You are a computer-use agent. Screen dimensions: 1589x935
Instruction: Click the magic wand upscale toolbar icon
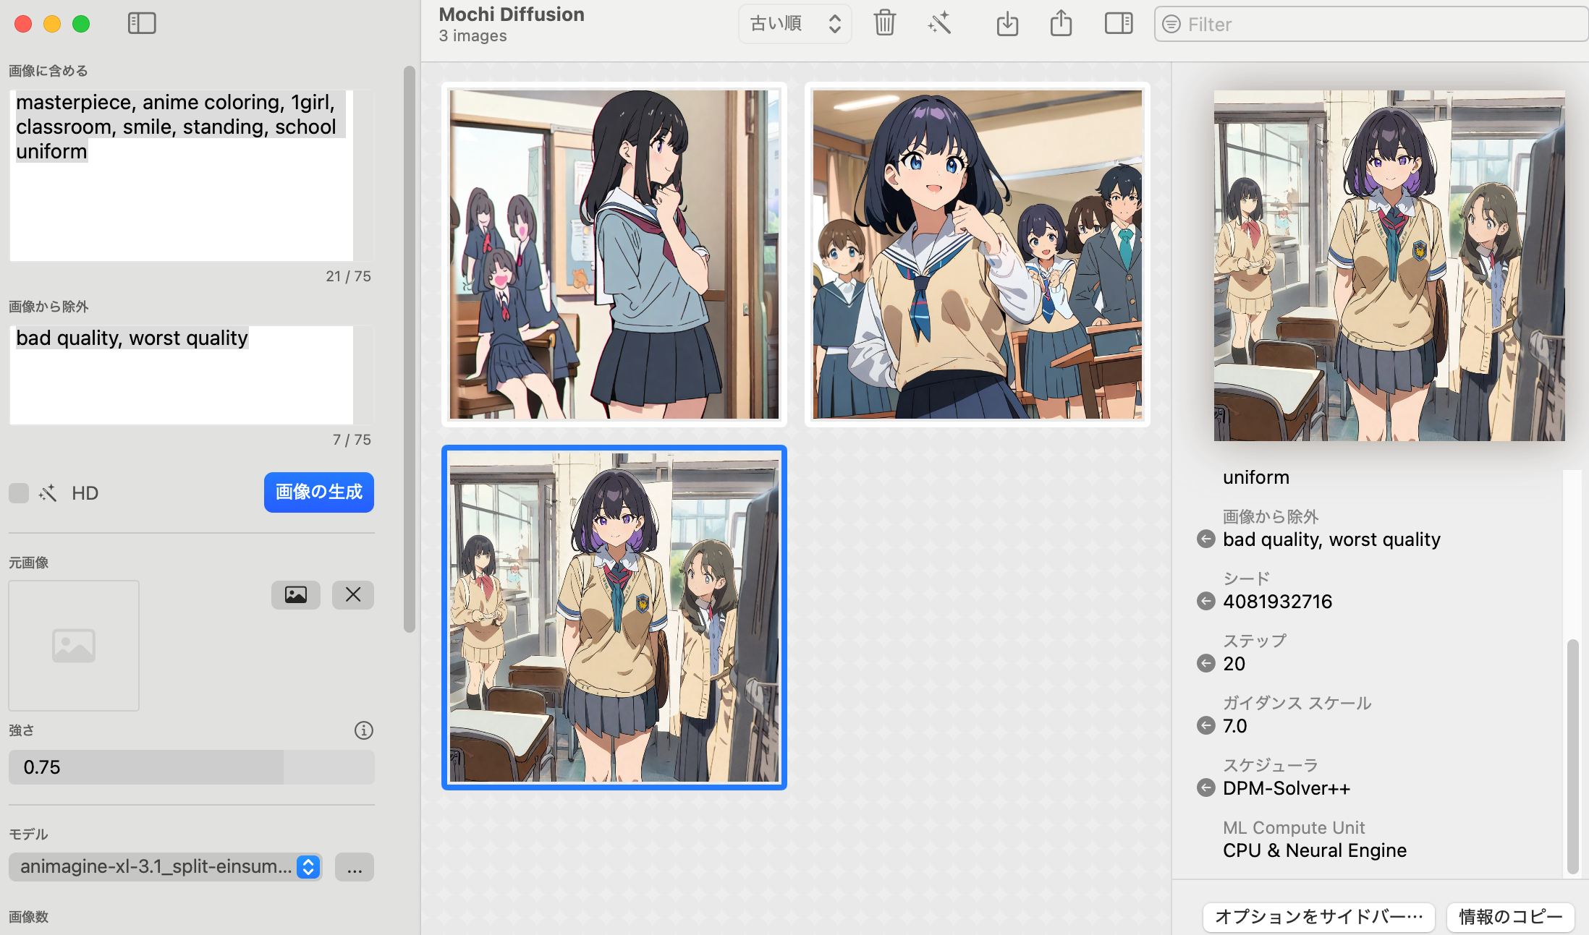[x=939, y=23]
